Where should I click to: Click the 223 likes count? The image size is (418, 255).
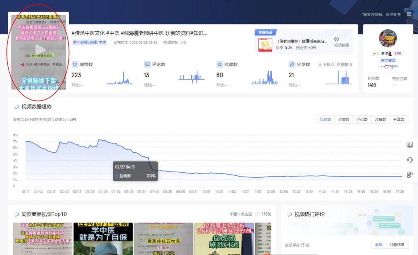(76, 75)
